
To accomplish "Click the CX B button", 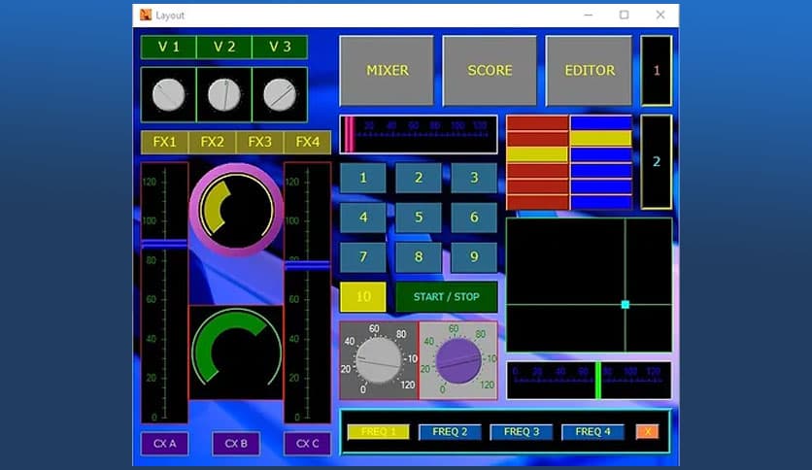I will (x=236, y=444).
